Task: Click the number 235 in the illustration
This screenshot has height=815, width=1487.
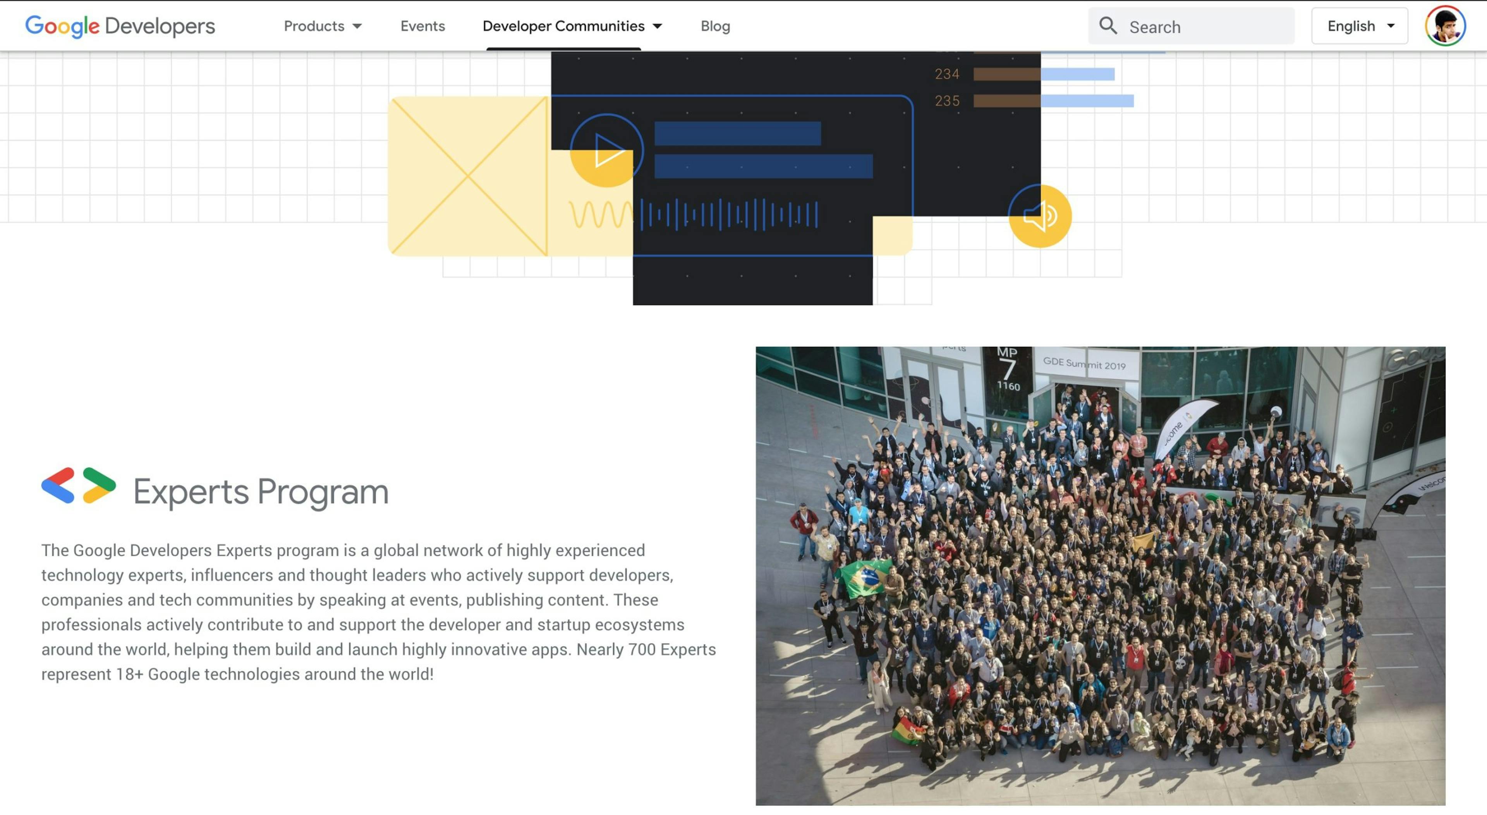Action: [x=947, y=101]
